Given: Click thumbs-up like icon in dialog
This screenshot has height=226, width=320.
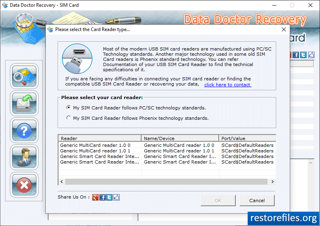Looking at the screenshot, I should pos(116,197).
